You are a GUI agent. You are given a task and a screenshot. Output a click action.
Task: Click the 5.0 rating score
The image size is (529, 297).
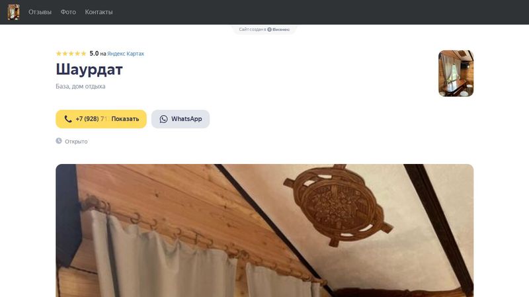94,54
